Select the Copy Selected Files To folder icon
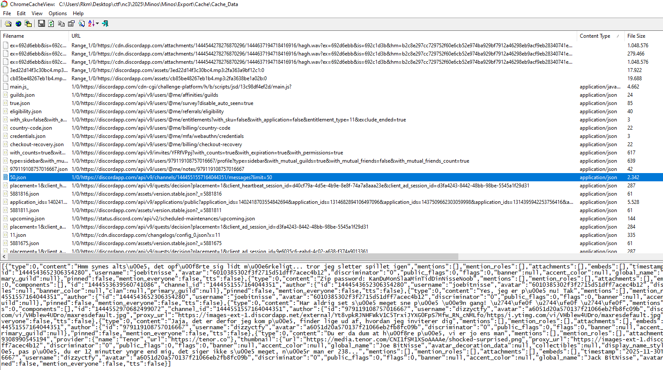Viewport: 663px width, 370px height. (x=28, y=23)
